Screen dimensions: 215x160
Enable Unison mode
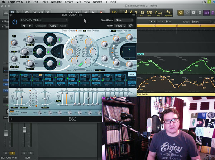93,31
